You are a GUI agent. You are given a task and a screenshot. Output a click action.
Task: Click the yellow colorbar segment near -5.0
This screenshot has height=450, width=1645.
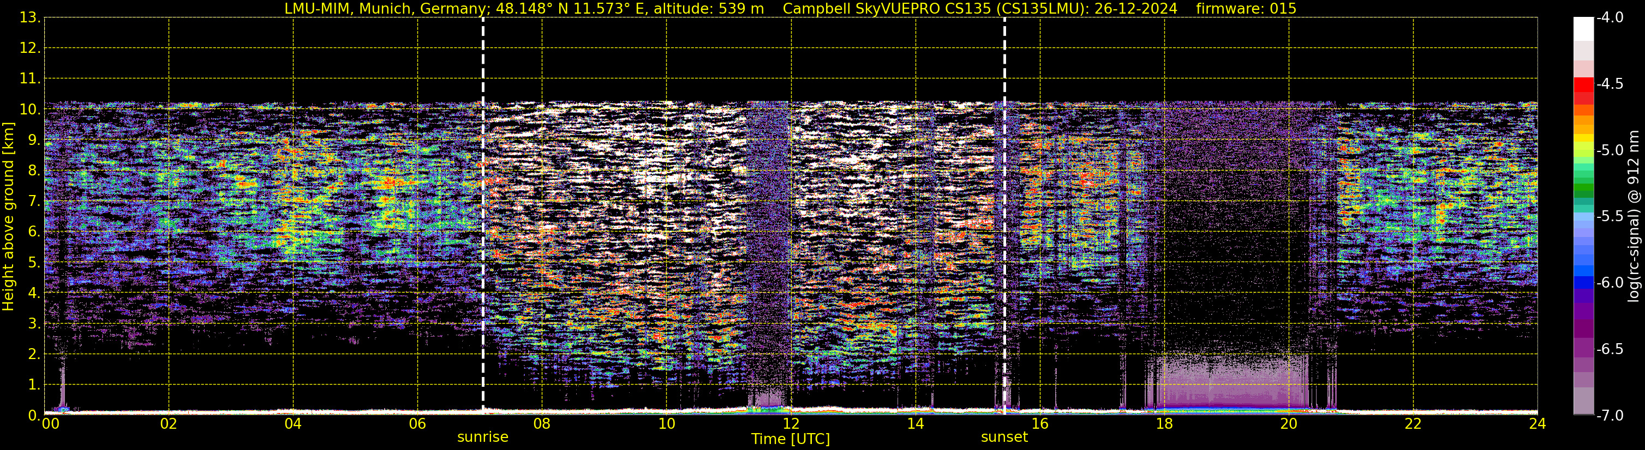[1583, 138]
